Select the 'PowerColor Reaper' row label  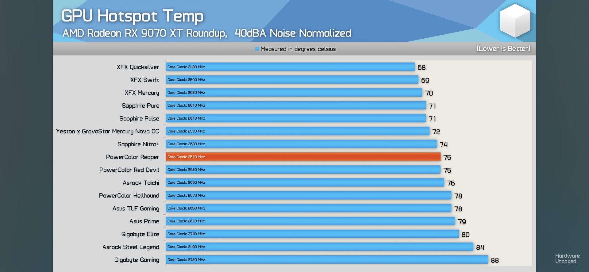point(133,157)
